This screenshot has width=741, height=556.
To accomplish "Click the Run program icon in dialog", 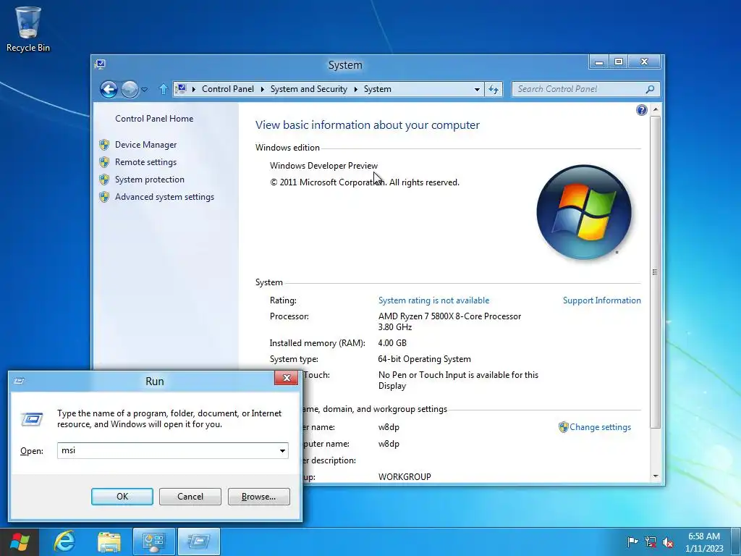I will coord(32,419).
